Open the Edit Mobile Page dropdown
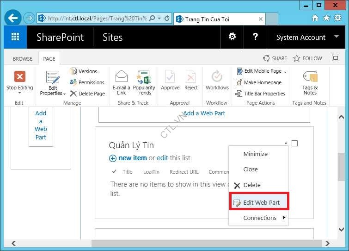The height and width of the screenshot is (251, 349). (x=285, y=72)
